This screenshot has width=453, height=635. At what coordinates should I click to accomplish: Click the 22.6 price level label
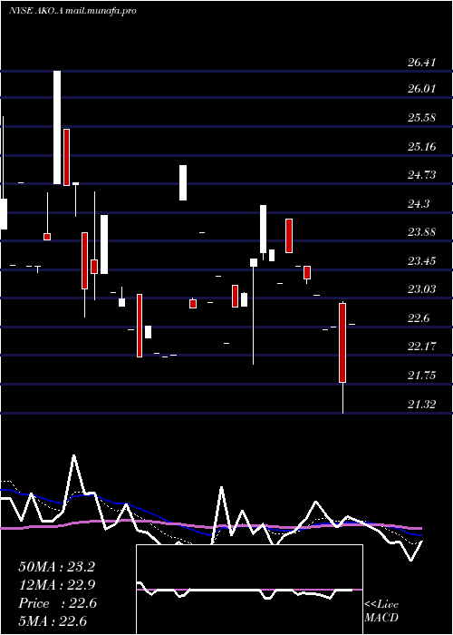pos(419,318)
